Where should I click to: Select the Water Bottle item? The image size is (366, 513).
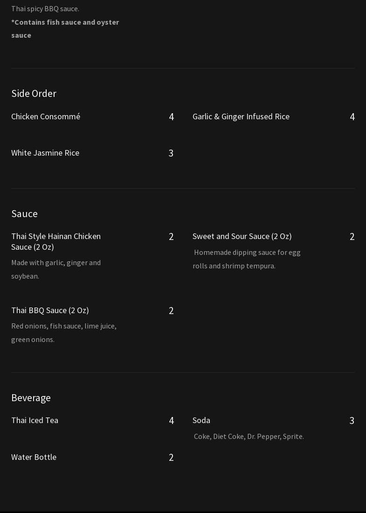[34, 457]
